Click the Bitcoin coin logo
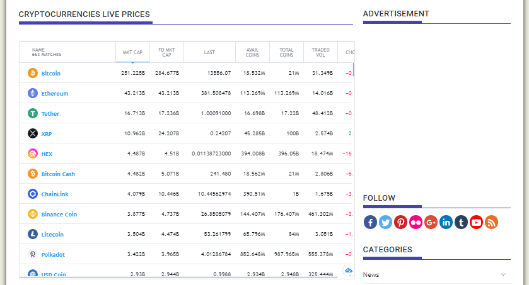Image resolution: width=529 pixels, height=285 pixels. click(33, 73)
